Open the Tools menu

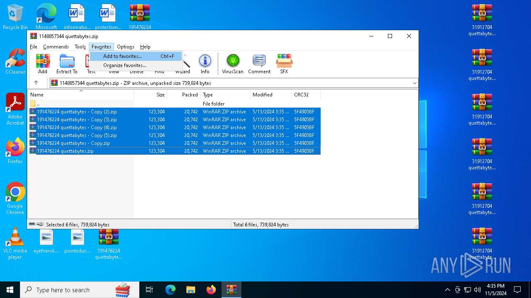(80, 47)
